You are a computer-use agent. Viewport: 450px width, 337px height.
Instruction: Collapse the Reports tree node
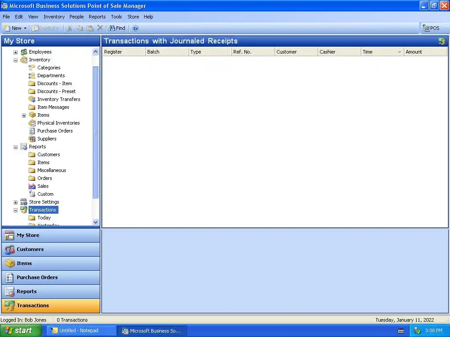click(x=15, y=147)
